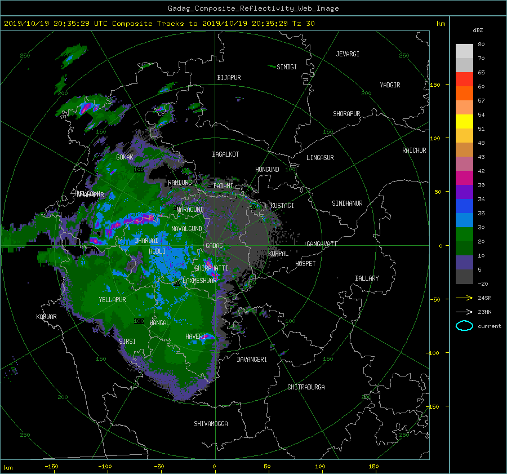
Task: Click the magenta 39–42 dBZ color swatch
Action: [464, 178]
